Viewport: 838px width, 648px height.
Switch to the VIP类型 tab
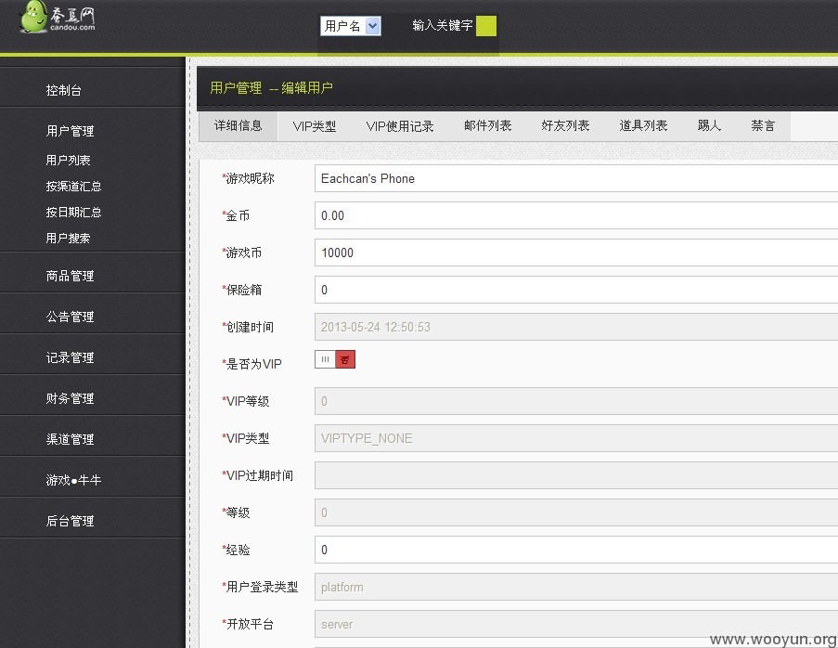(315, 126)
